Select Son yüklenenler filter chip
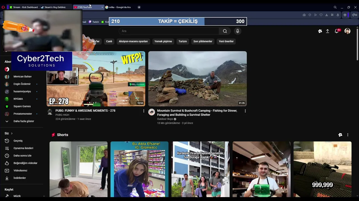The width and height of the screenshot is (359, 201). coord(203,41)
